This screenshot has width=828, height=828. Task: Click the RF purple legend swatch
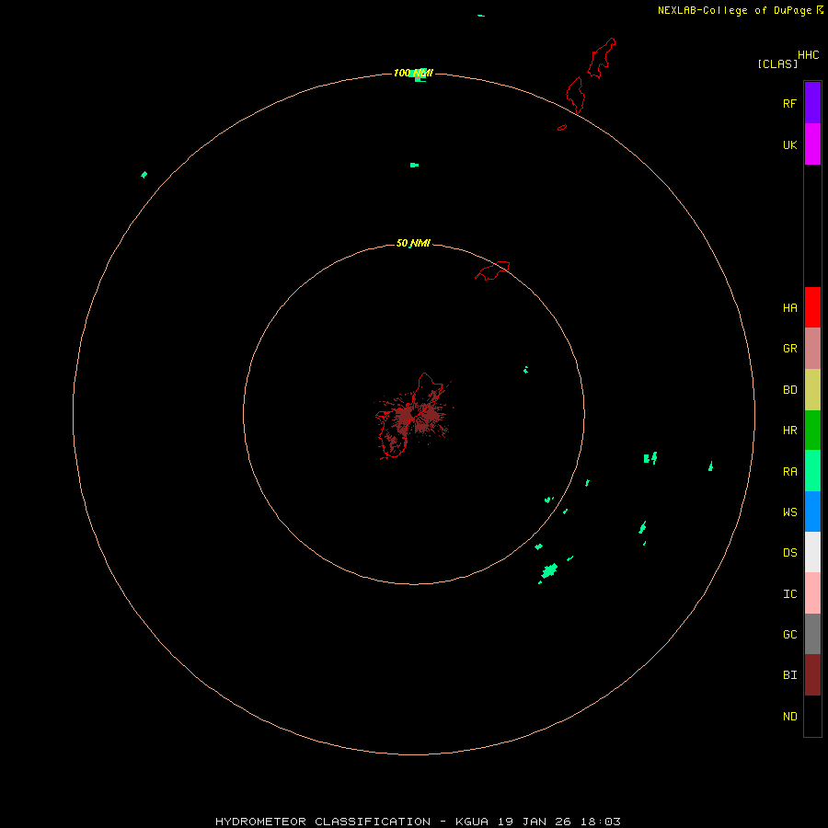(x=812, y=103)
